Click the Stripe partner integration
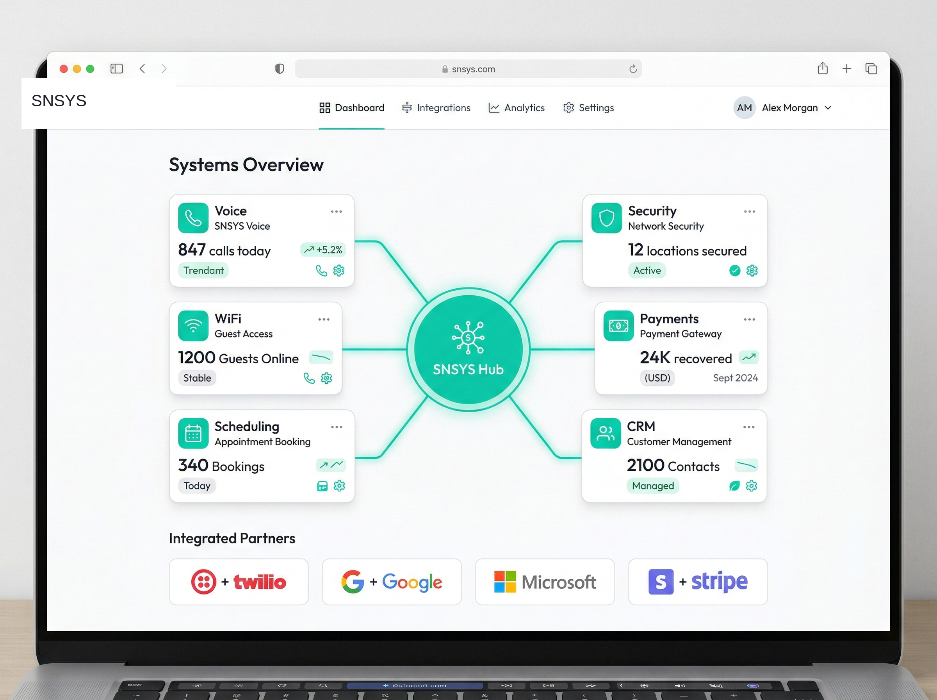This screenshot has width=937, height=700. click(x=697, y=581)
